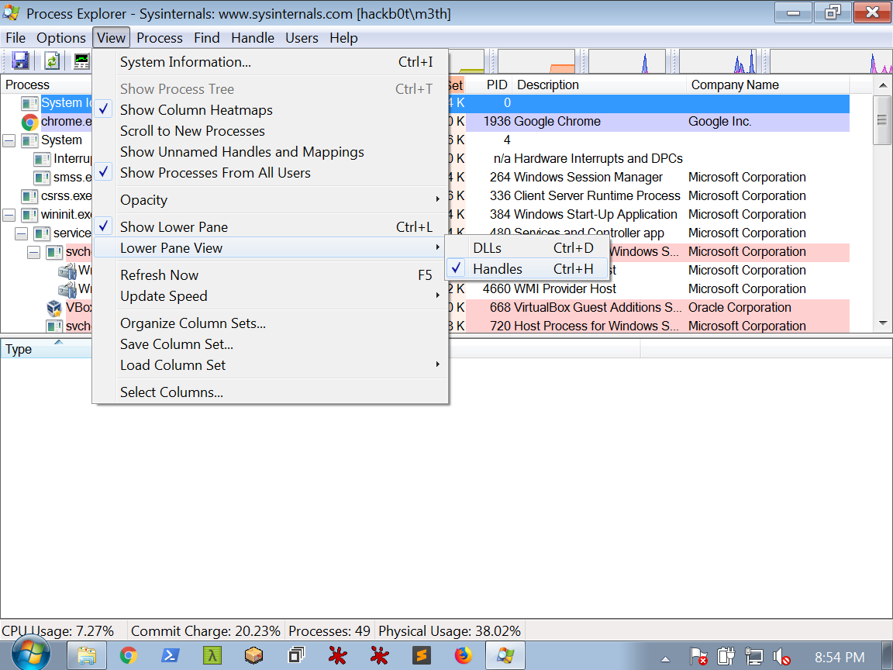Open the Find menu
893x670 pixels.
[x=207, y=38]
